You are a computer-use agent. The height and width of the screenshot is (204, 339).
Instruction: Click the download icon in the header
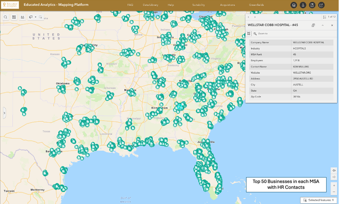click(303, 5)
